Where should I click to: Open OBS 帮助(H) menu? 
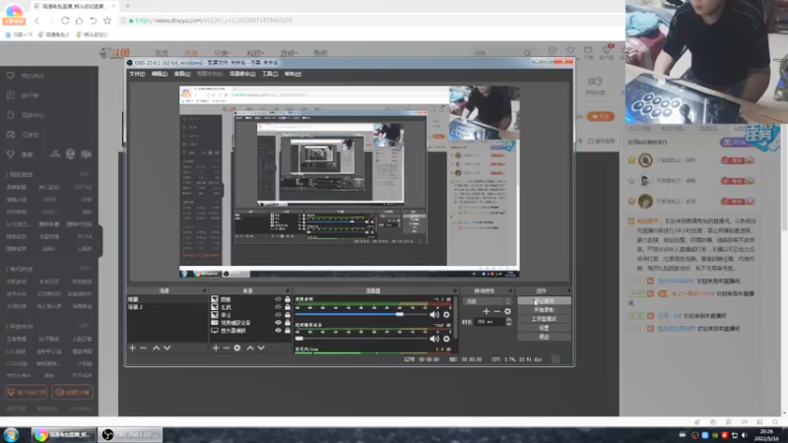(293, 74)
